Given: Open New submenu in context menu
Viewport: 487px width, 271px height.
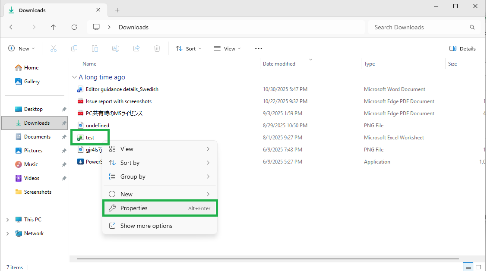Looking at the screenshot, I should tap(160, 194).
